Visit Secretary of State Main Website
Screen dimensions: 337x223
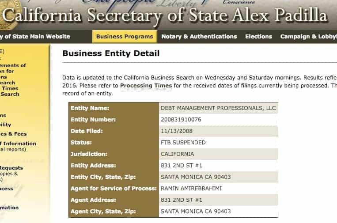35,37
